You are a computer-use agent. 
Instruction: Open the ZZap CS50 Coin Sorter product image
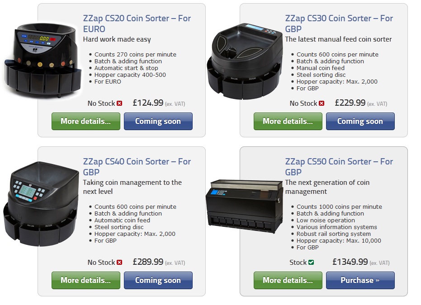(x=244, y=206)
